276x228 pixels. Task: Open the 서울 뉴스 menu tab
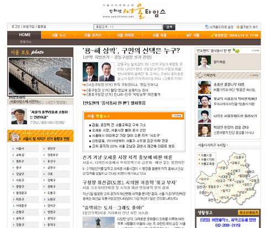pyautogui.click(x=59, y=35)
